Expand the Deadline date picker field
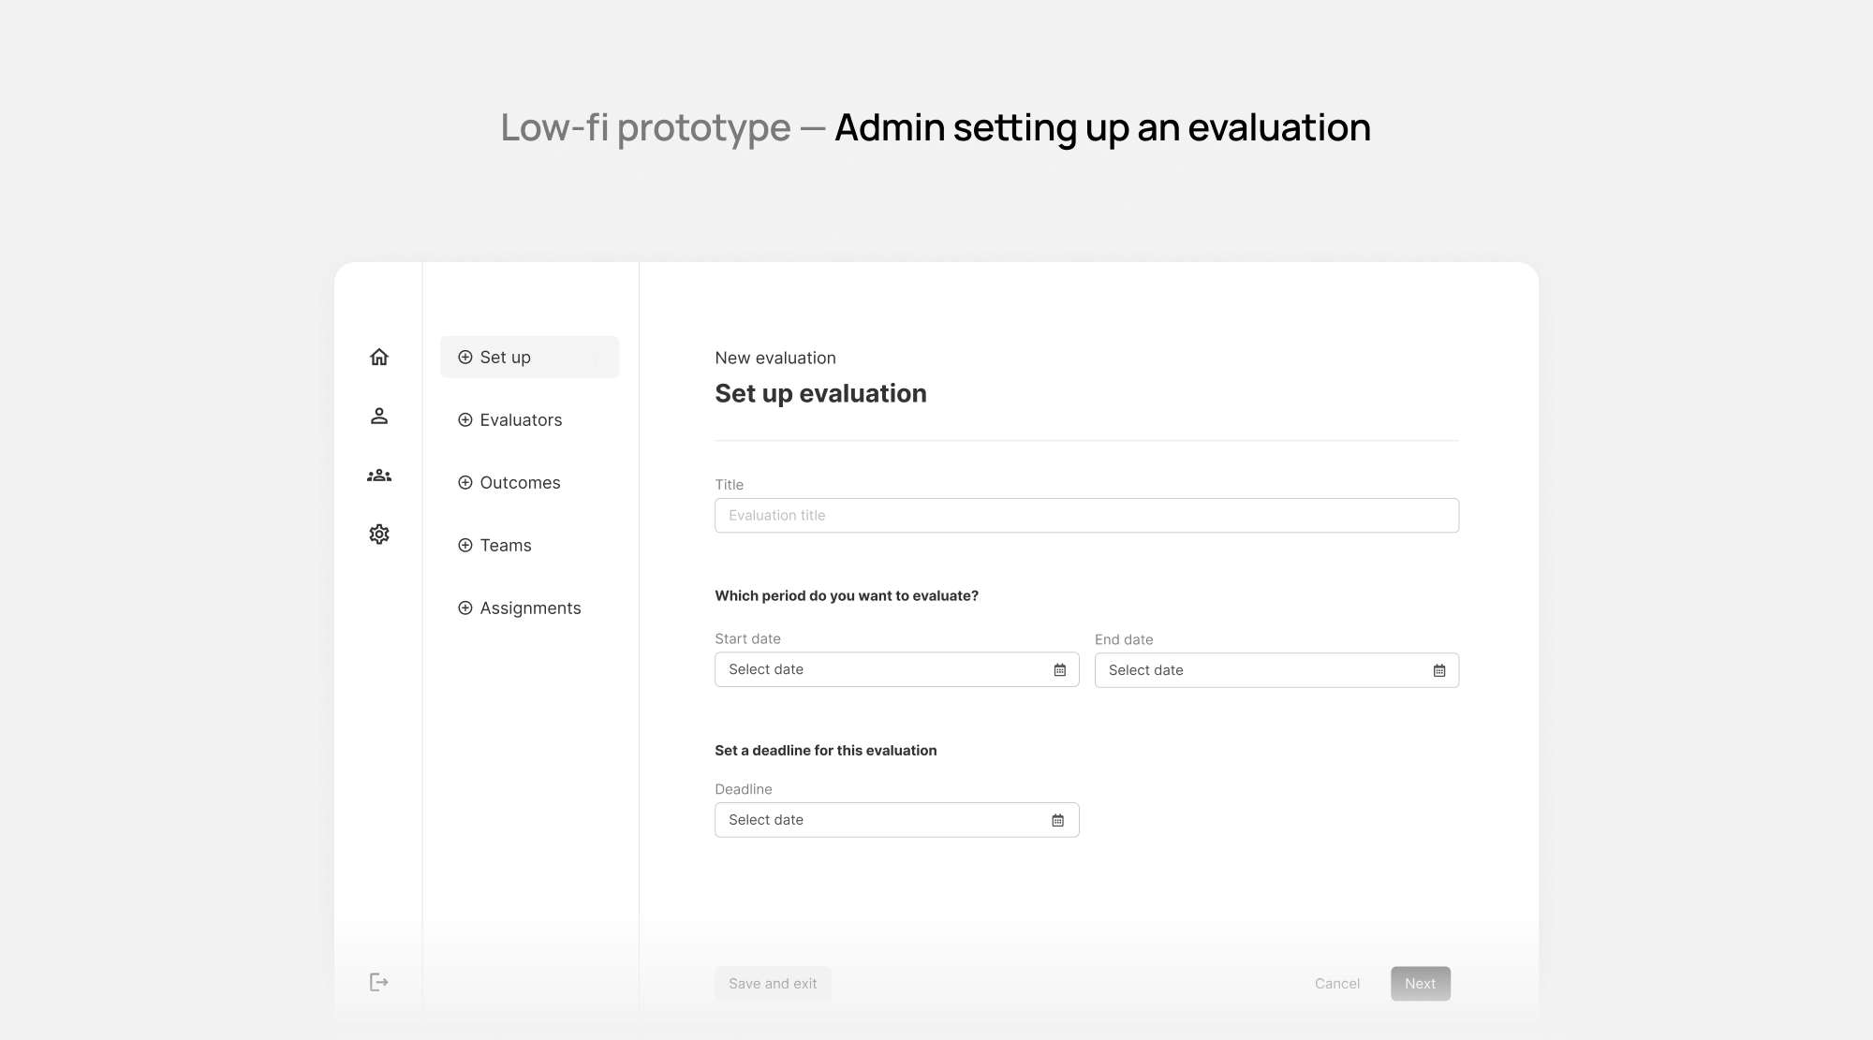 tap(880, 820)
